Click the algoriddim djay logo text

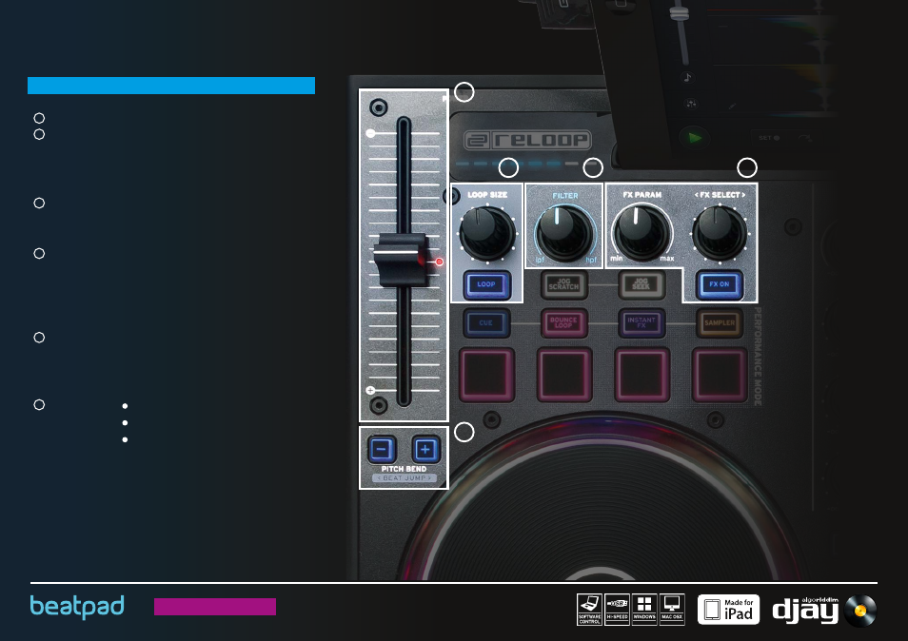[805, 610]
